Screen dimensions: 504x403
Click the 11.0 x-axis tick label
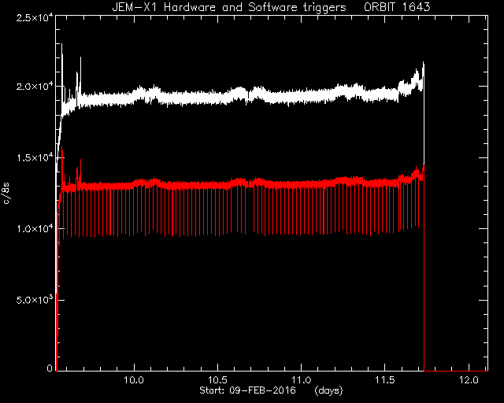coord(301,380)
